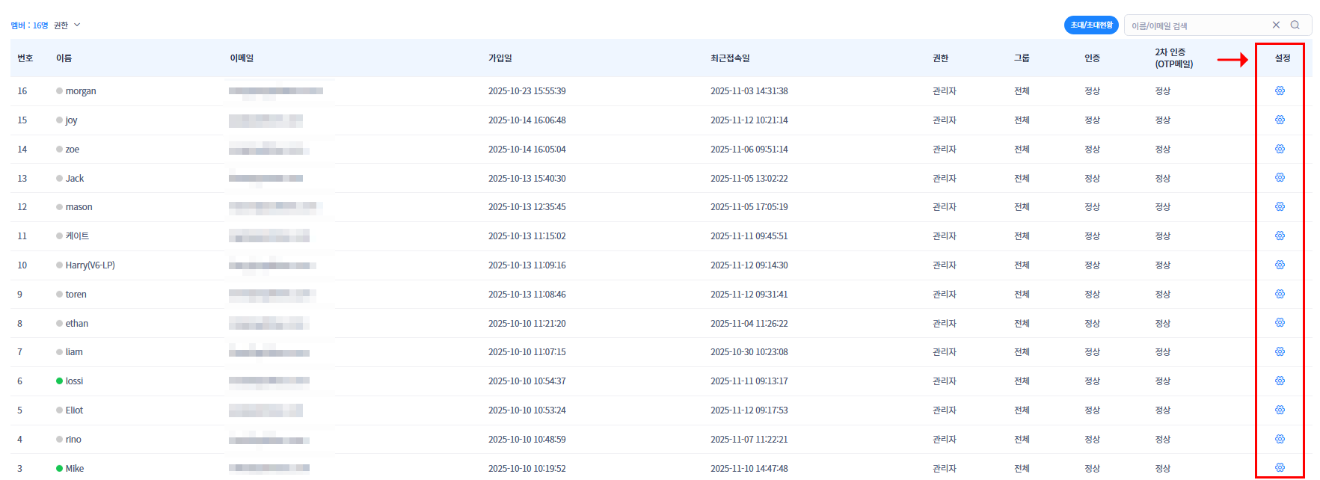Click the 최근접속일 column header
This screenshot has width=1320, height=480.
tap(730, 58)
